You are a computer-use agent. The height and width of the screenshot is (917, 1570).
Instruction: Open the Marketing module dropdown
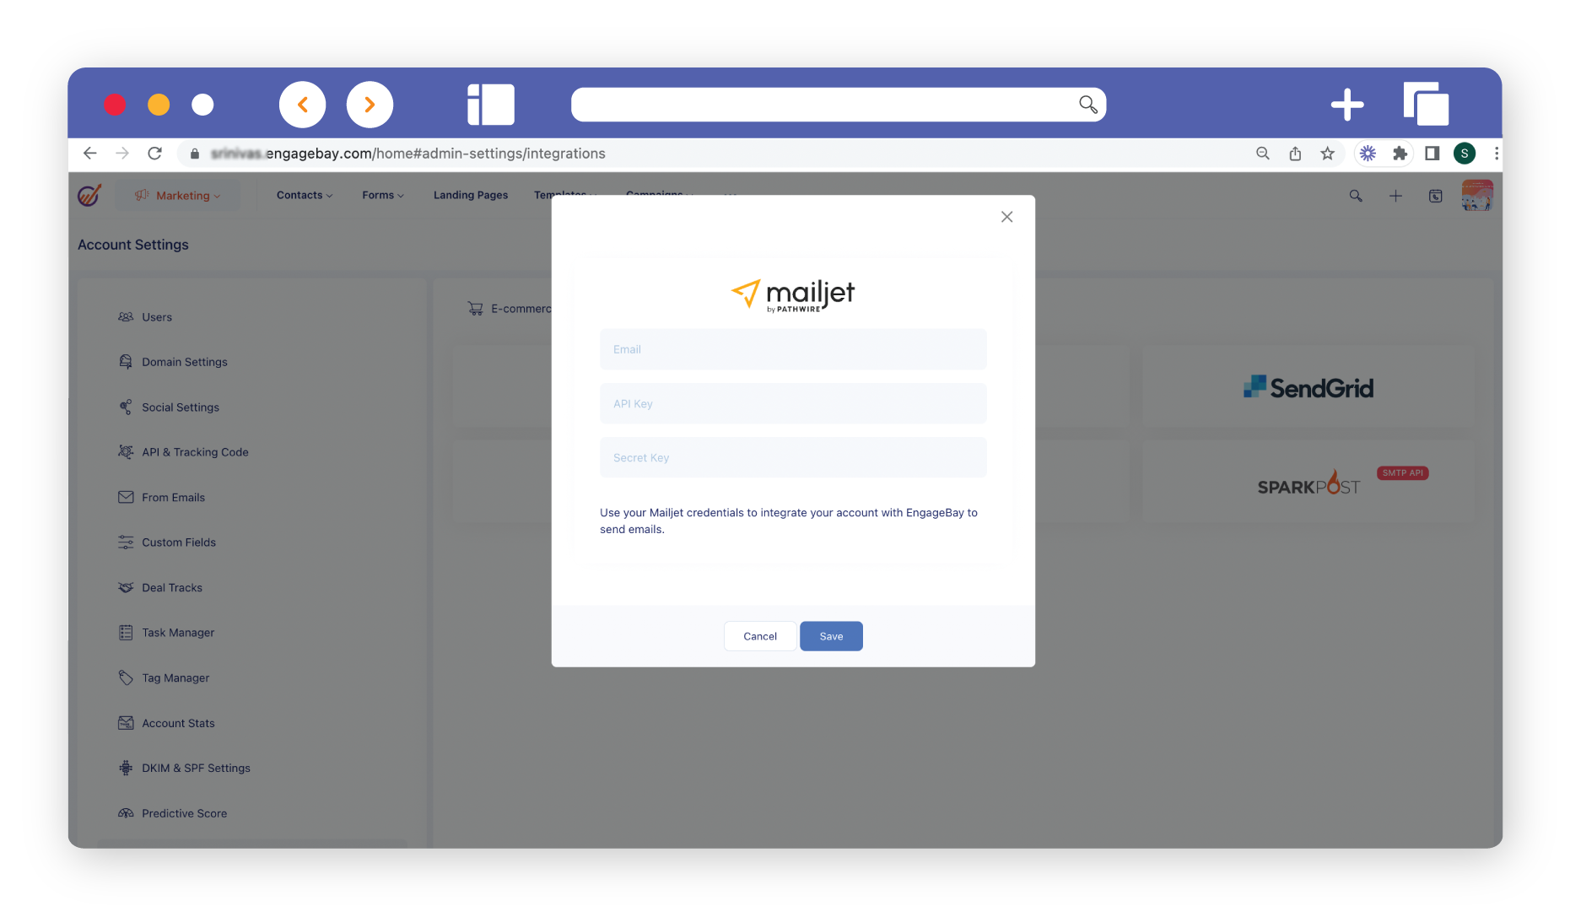178,196
